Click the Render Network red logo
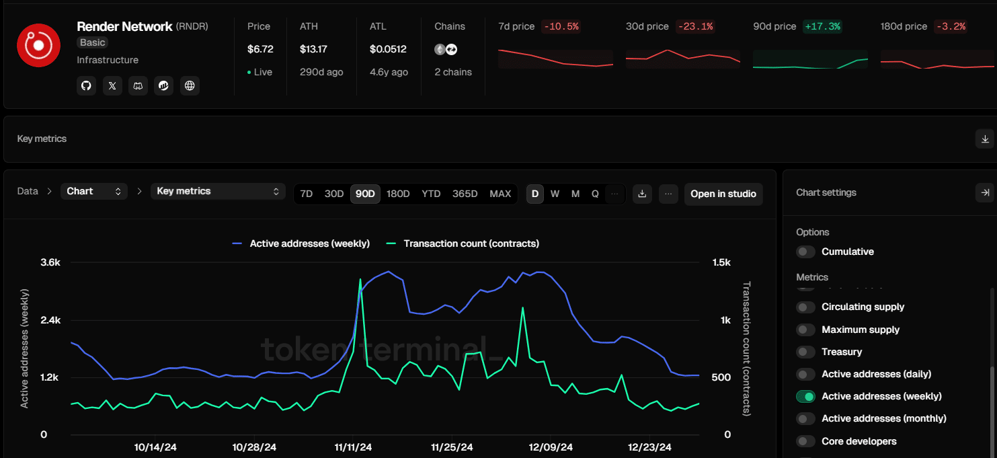The width and height of the screenshot is (997, 458). tap(38, 45)
